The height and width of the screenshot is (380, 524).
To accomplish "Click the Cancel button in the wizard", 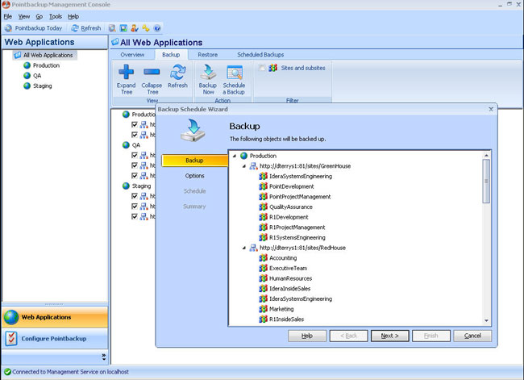I will (472, 336).
